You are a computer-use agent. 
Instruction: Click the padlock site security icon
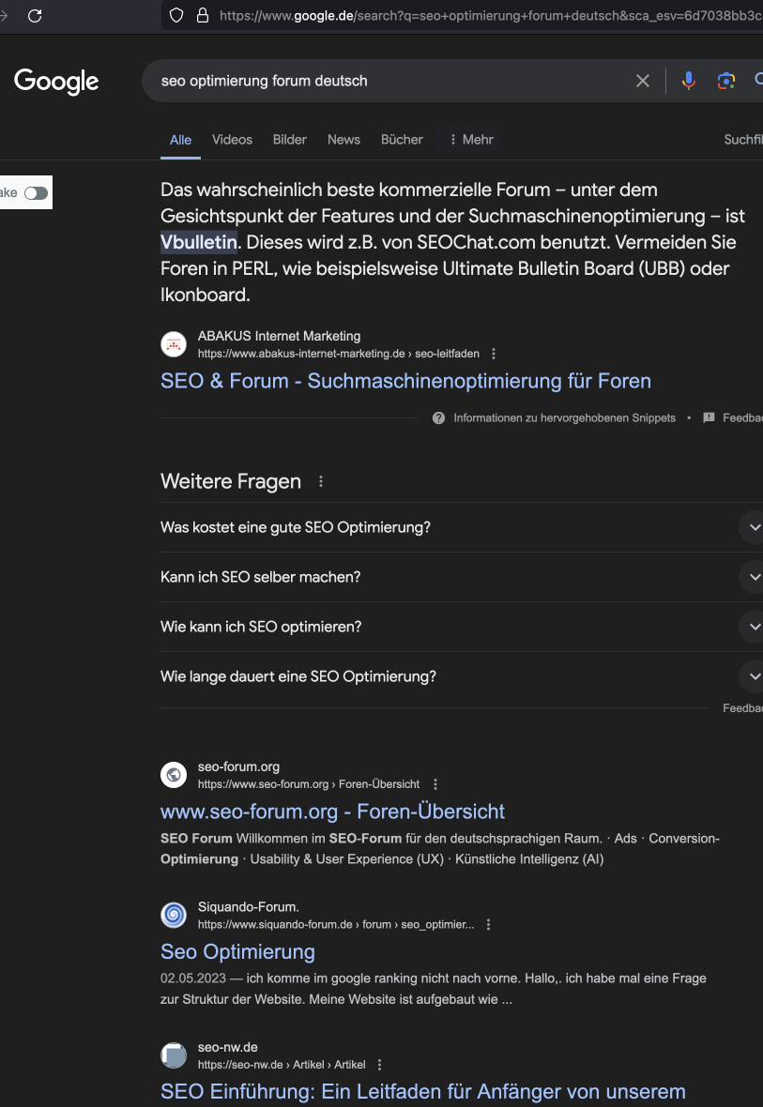tap(203, 16)
